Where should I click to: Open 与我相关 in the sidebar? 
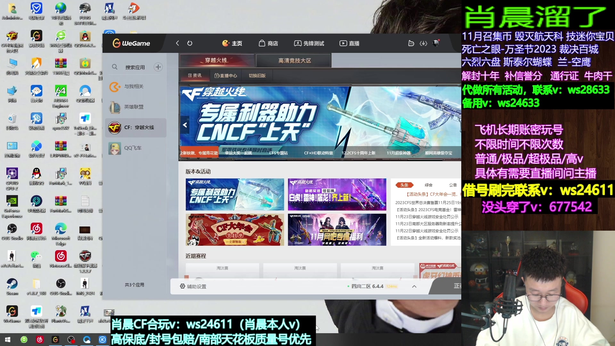pos(136,86)
